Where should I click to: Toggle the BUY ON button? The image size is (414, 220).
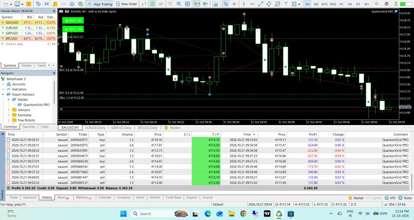[73, 21]
